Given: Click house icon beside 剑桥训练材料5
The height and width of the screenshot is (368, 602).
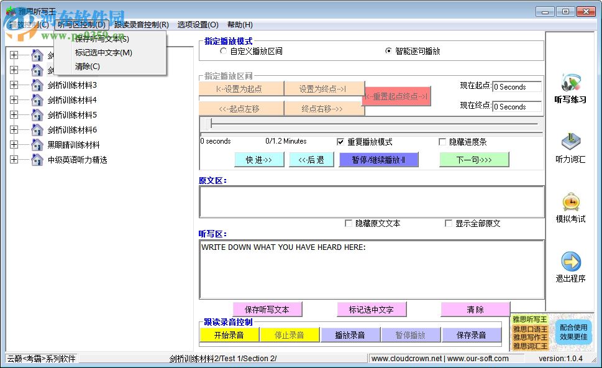Looking at the screenshot, I should click(37, 115).
